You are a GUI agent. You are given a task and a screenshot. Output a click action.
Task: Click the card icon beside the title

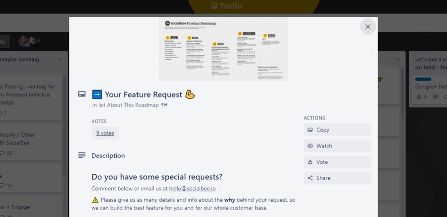coord(82,94)
